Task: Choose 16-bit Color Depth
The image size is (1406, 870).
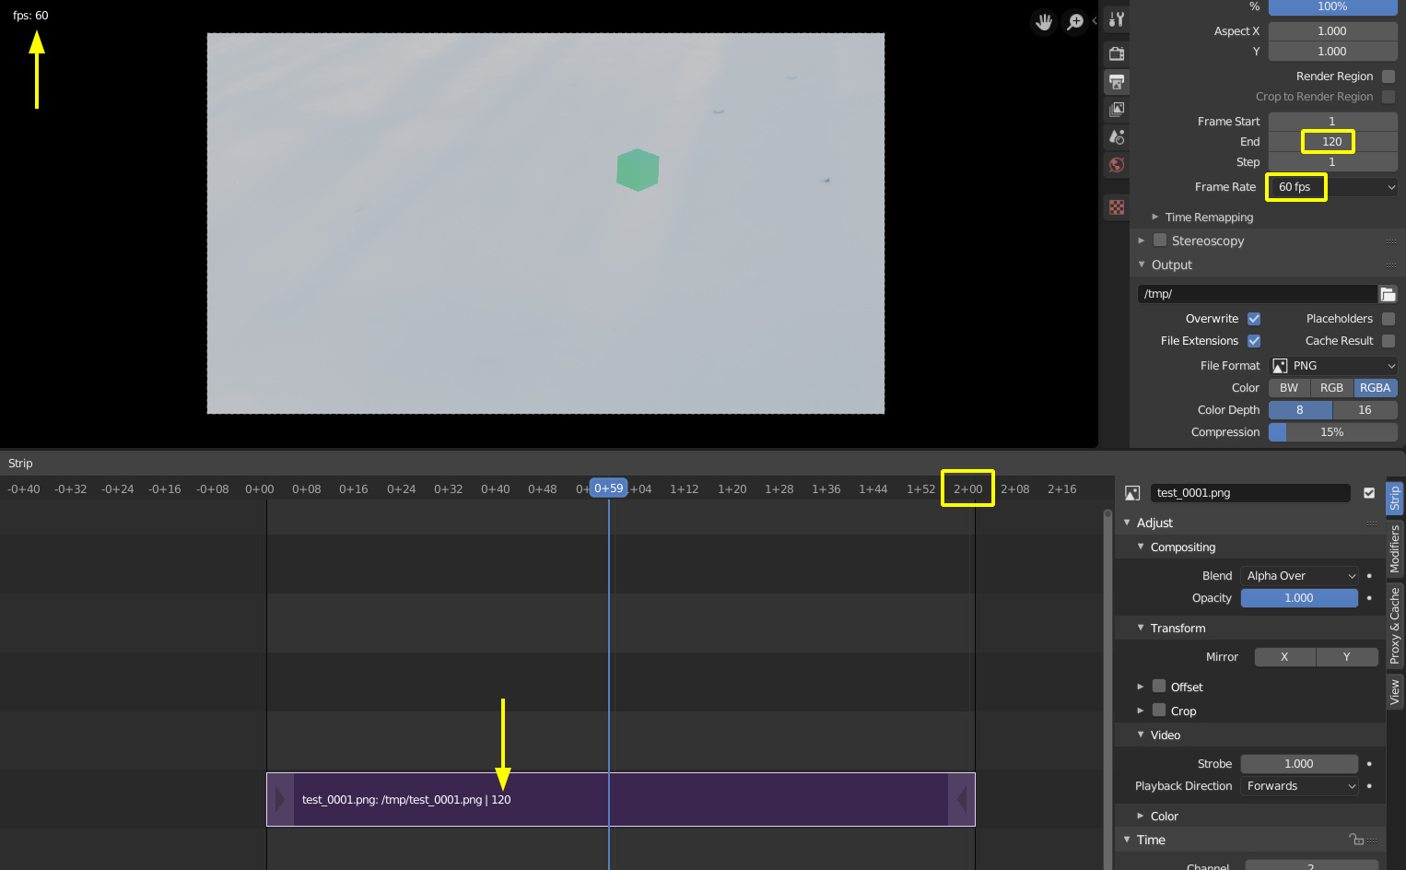Action: (x=1365, y=409)
